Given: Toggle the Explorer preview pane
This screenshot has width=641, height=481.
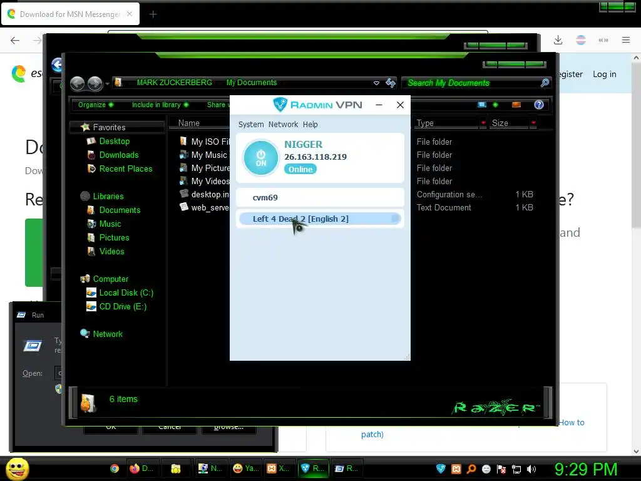Looking at the screenshot, I should 516,105.
